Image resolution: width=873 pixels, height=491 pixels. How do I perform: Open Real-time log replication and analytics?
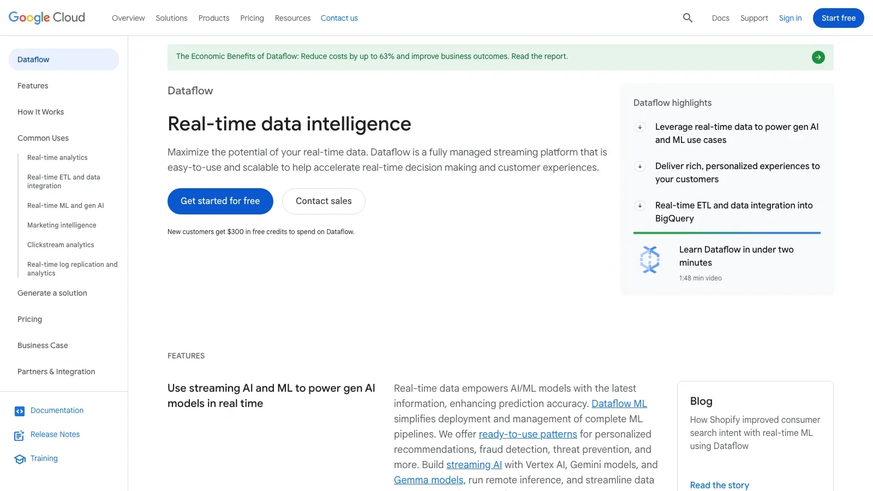(x=73, y=269)
